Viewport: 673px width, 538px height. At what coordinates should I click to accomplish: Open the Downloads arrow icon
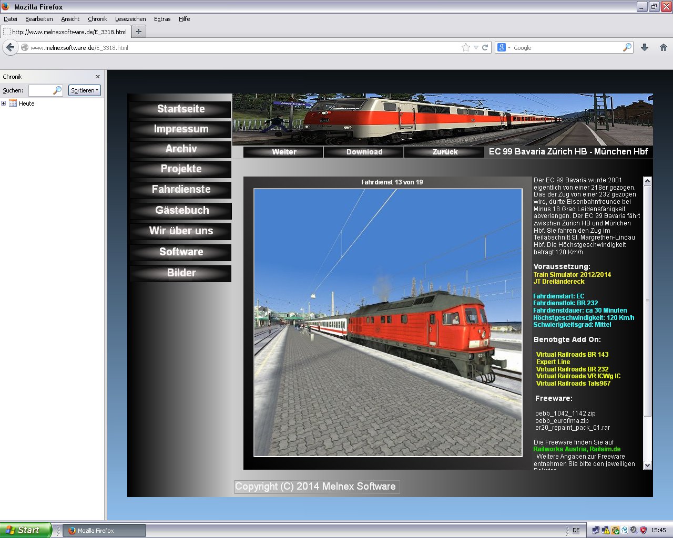pyautogui.click(x=645, y=47)
